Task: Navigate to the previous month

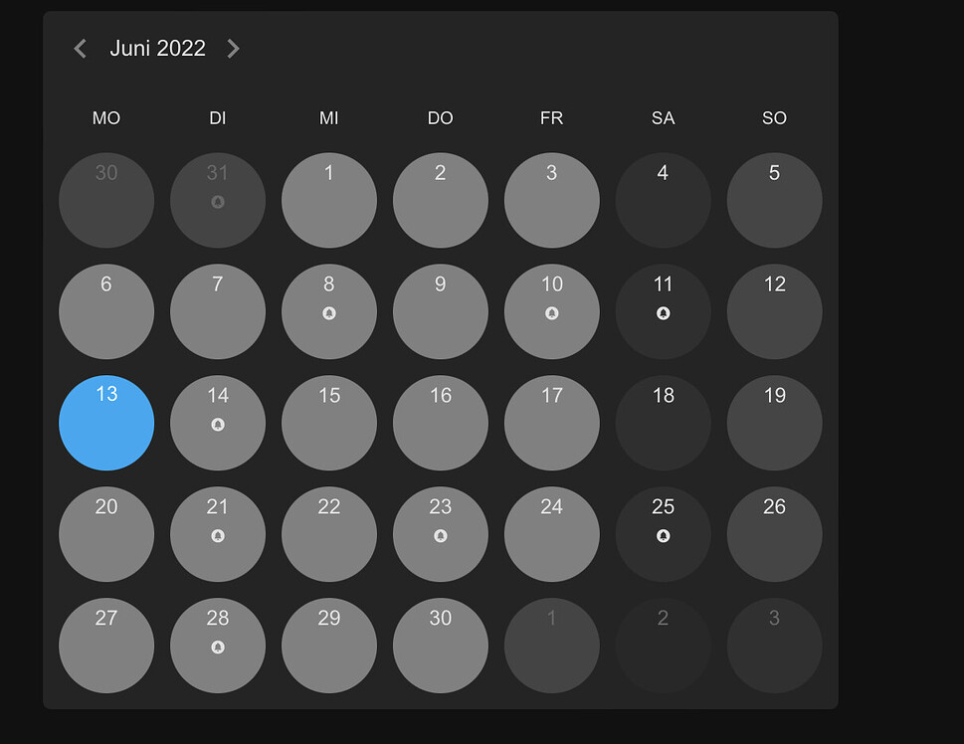Action: click(x=79, y=48)
